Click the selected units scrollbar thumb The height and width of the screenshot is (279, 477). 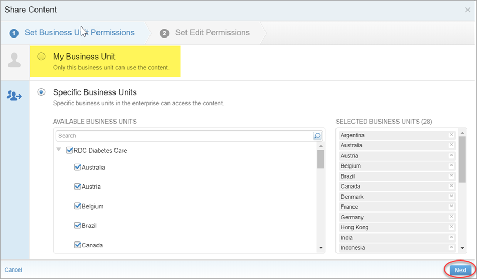tap(462, 160)
